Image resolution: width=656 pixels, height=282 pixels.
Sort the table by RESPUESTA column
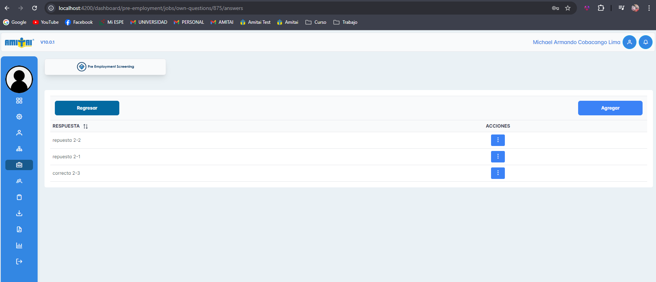(x=86, y=126)
